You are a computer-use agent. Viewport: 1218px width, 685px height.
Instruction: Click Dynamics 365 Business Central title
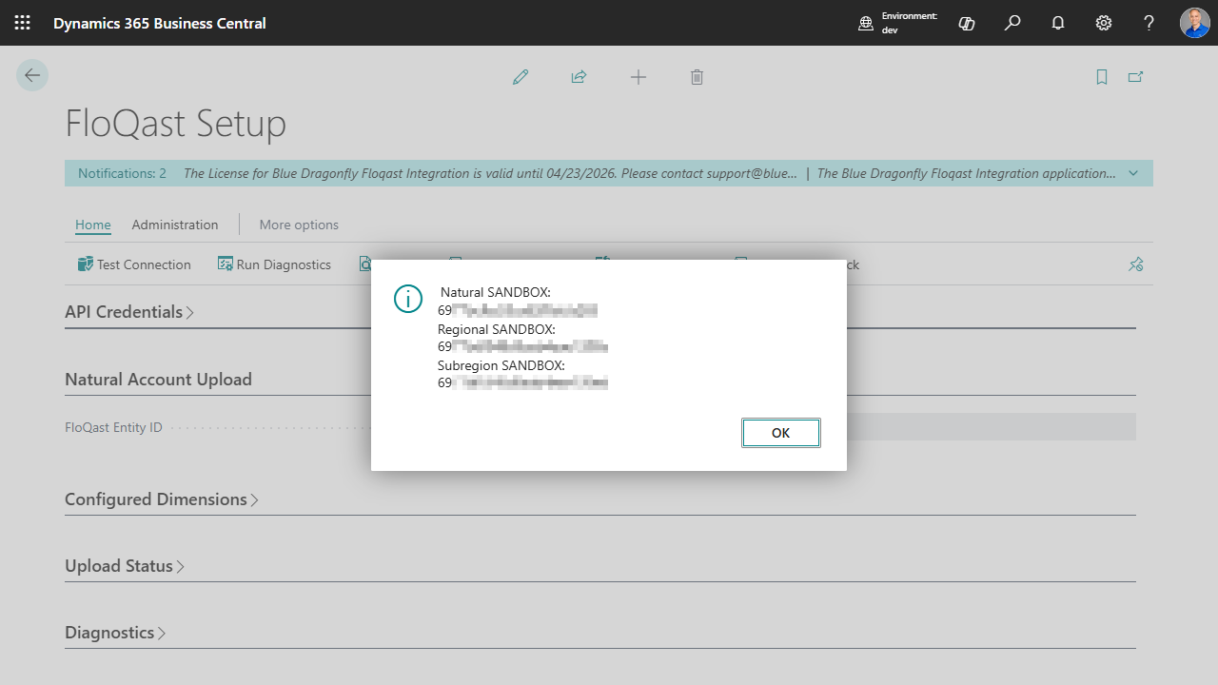point(160,23)
